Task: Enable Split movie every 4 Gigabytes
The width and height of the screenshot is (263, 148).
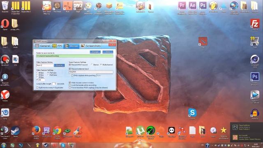Action: pos(37,88)
